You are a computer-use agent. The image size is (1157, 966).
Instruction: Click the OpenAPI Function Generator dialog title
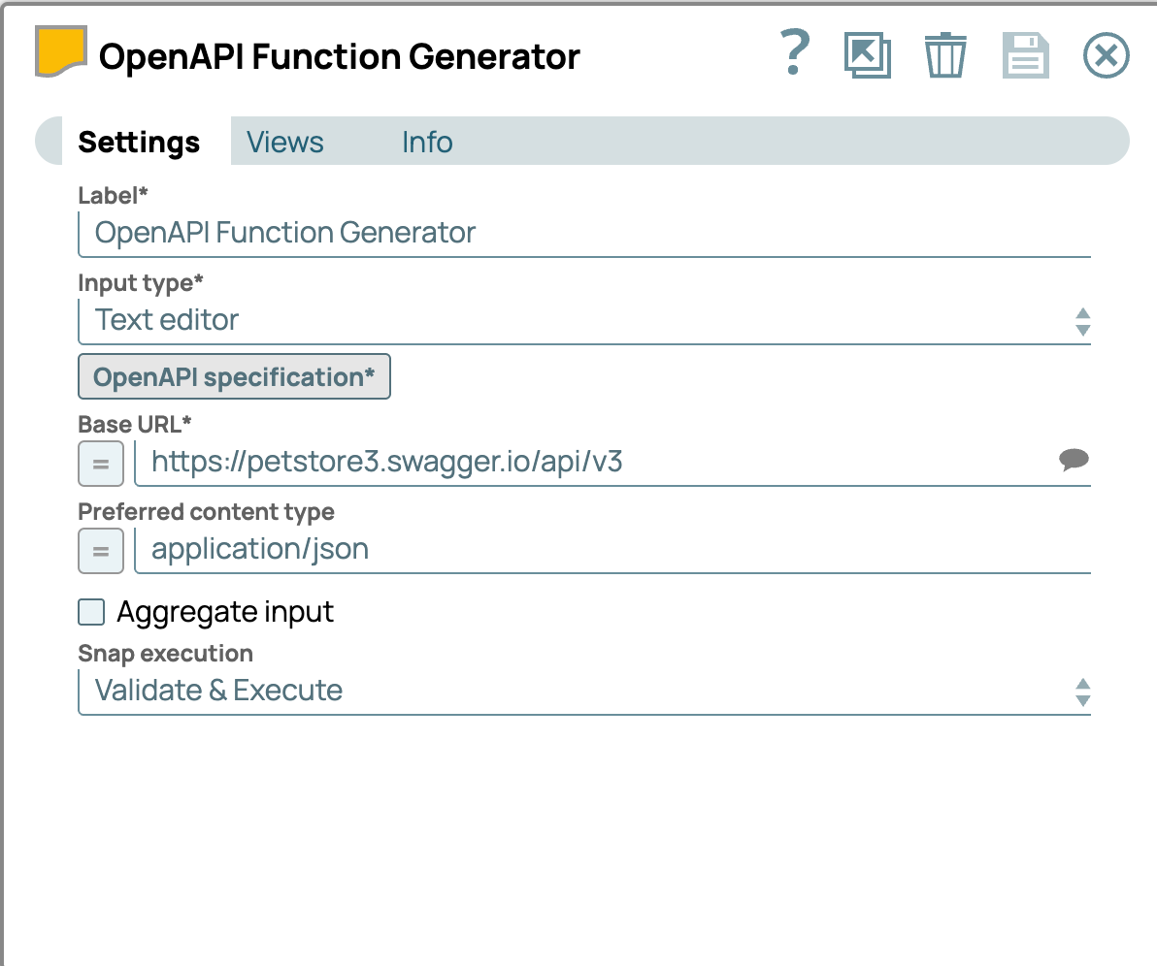(339, 57)
